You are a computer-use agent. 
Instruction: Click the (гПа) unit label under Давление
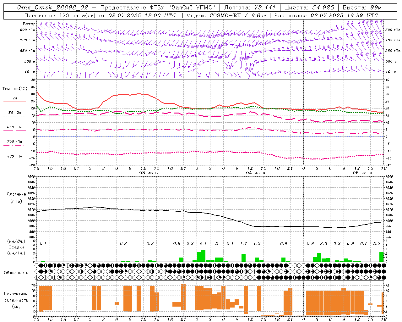(x=16, y=201)
